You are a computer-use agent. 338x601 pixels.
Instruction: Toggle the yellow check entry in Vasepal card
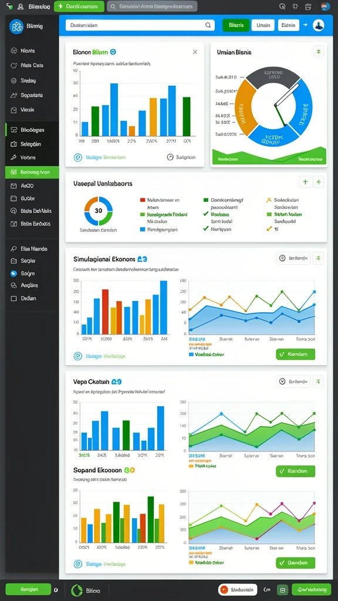tap(271, 229)
